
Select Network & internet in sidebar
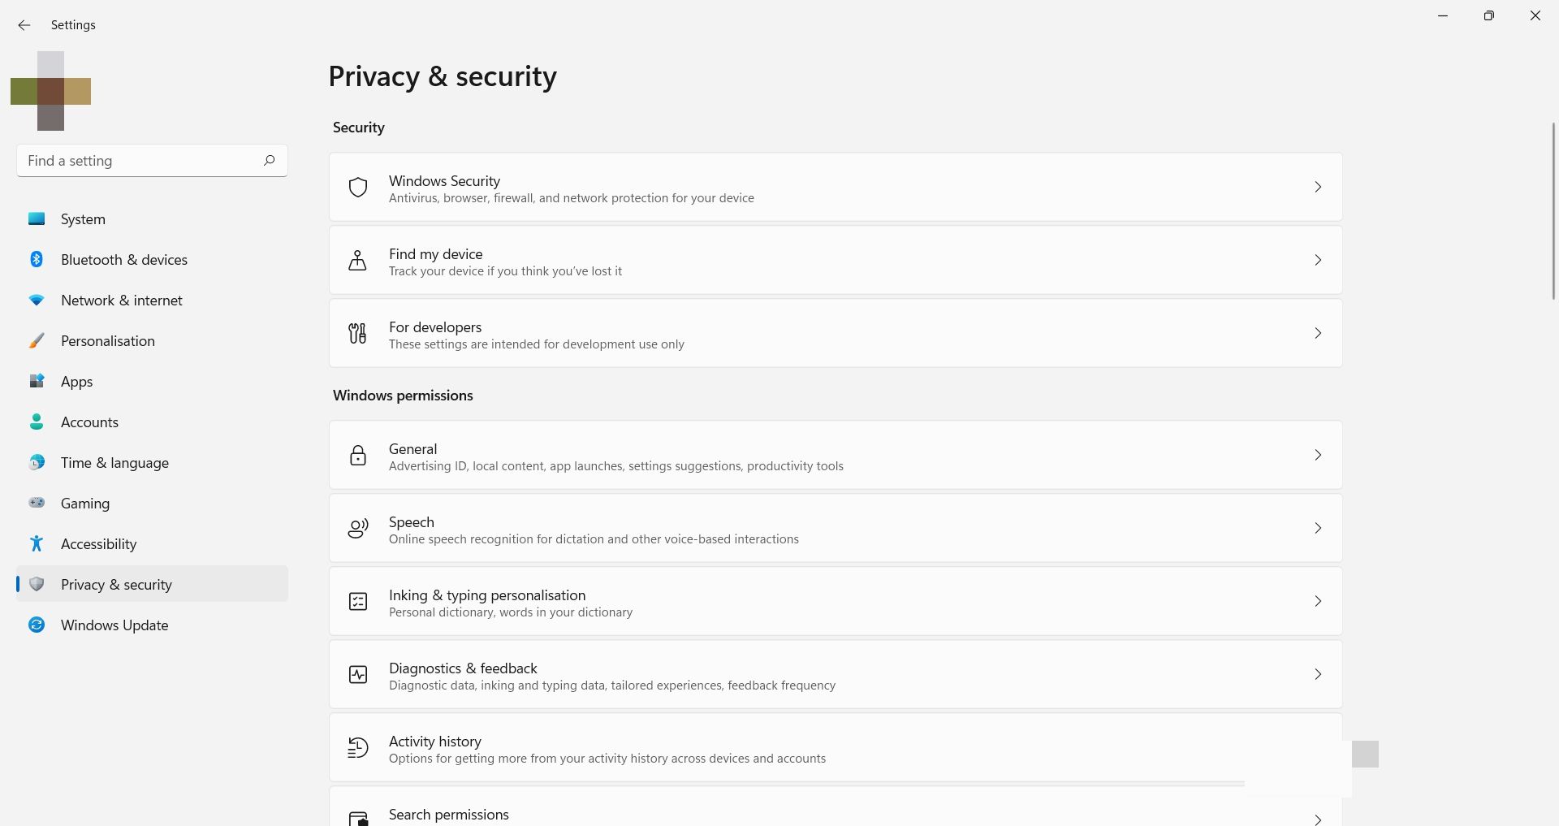click(121, 301)
